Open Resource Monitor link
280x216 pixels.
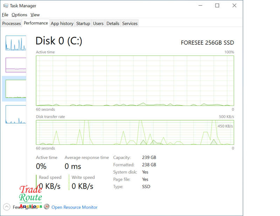tap(75, 207)
